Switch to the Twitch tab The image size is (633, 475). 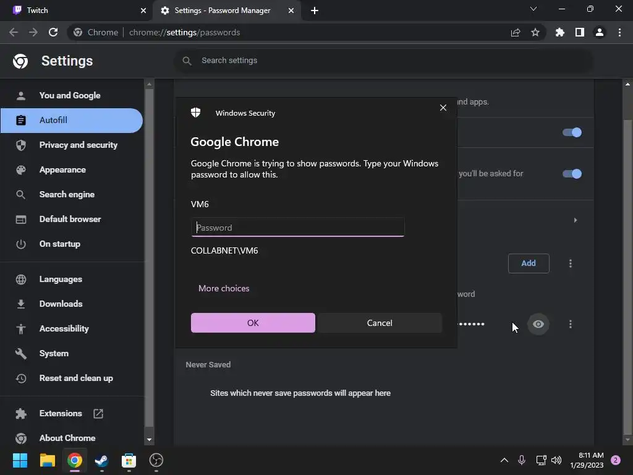click(x=77, y=11)
